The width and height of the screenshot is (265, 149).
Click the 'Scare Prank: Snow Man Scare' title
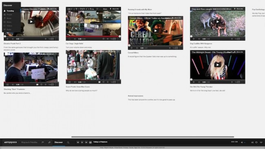tap(78, 87)
